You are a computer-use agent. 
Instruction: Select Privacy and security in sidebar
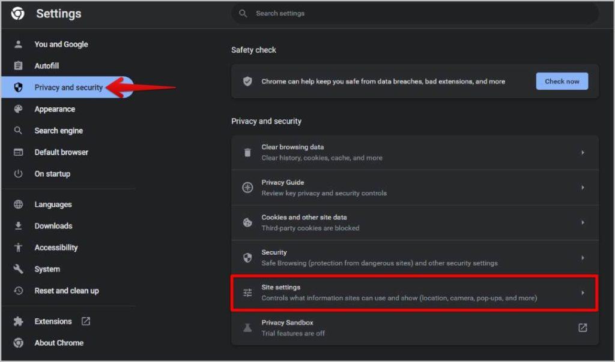click(68, 88)
